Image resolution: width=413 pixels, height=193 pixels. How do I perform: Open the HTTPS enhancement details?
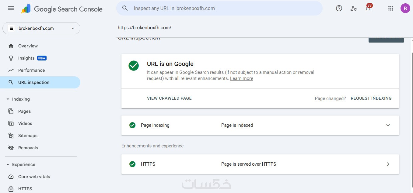tap(388, 164)
